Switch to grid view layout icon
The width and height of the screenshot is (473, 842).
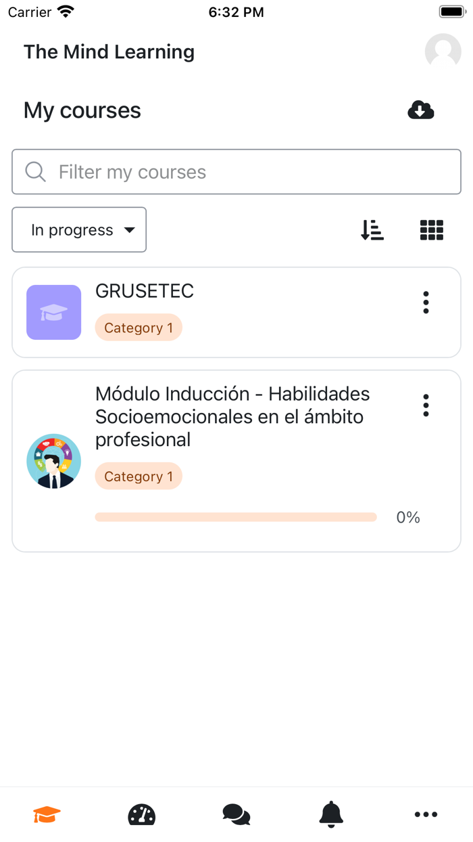pos(431,230)
